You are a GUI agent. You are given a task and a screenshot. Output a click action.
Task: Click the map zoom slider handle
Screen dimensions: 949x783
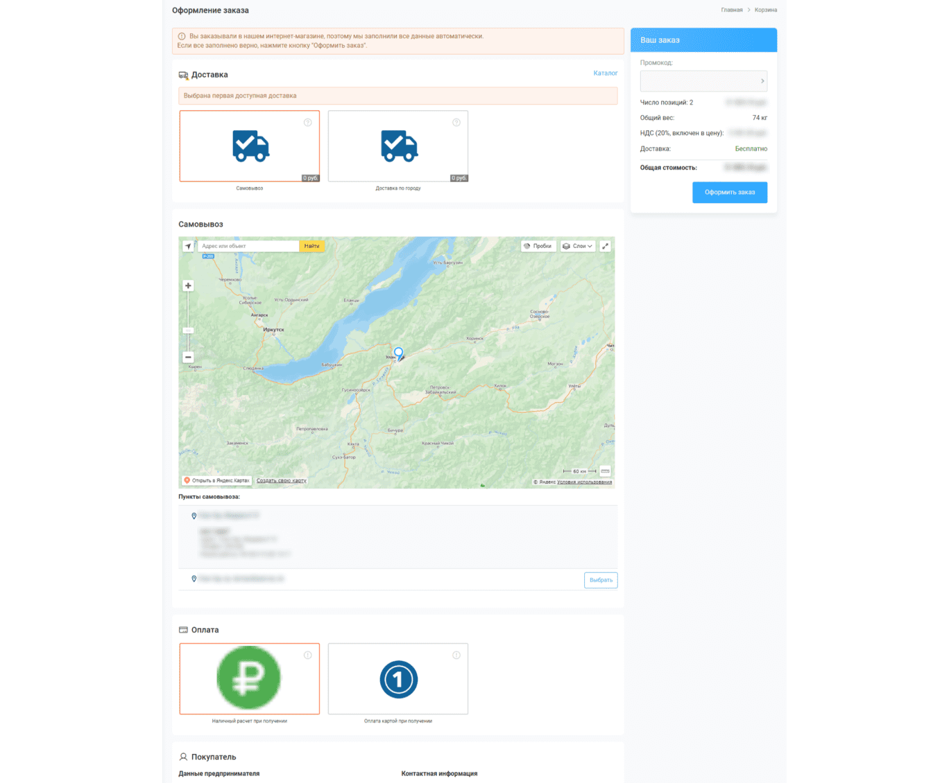pos(188,331)
